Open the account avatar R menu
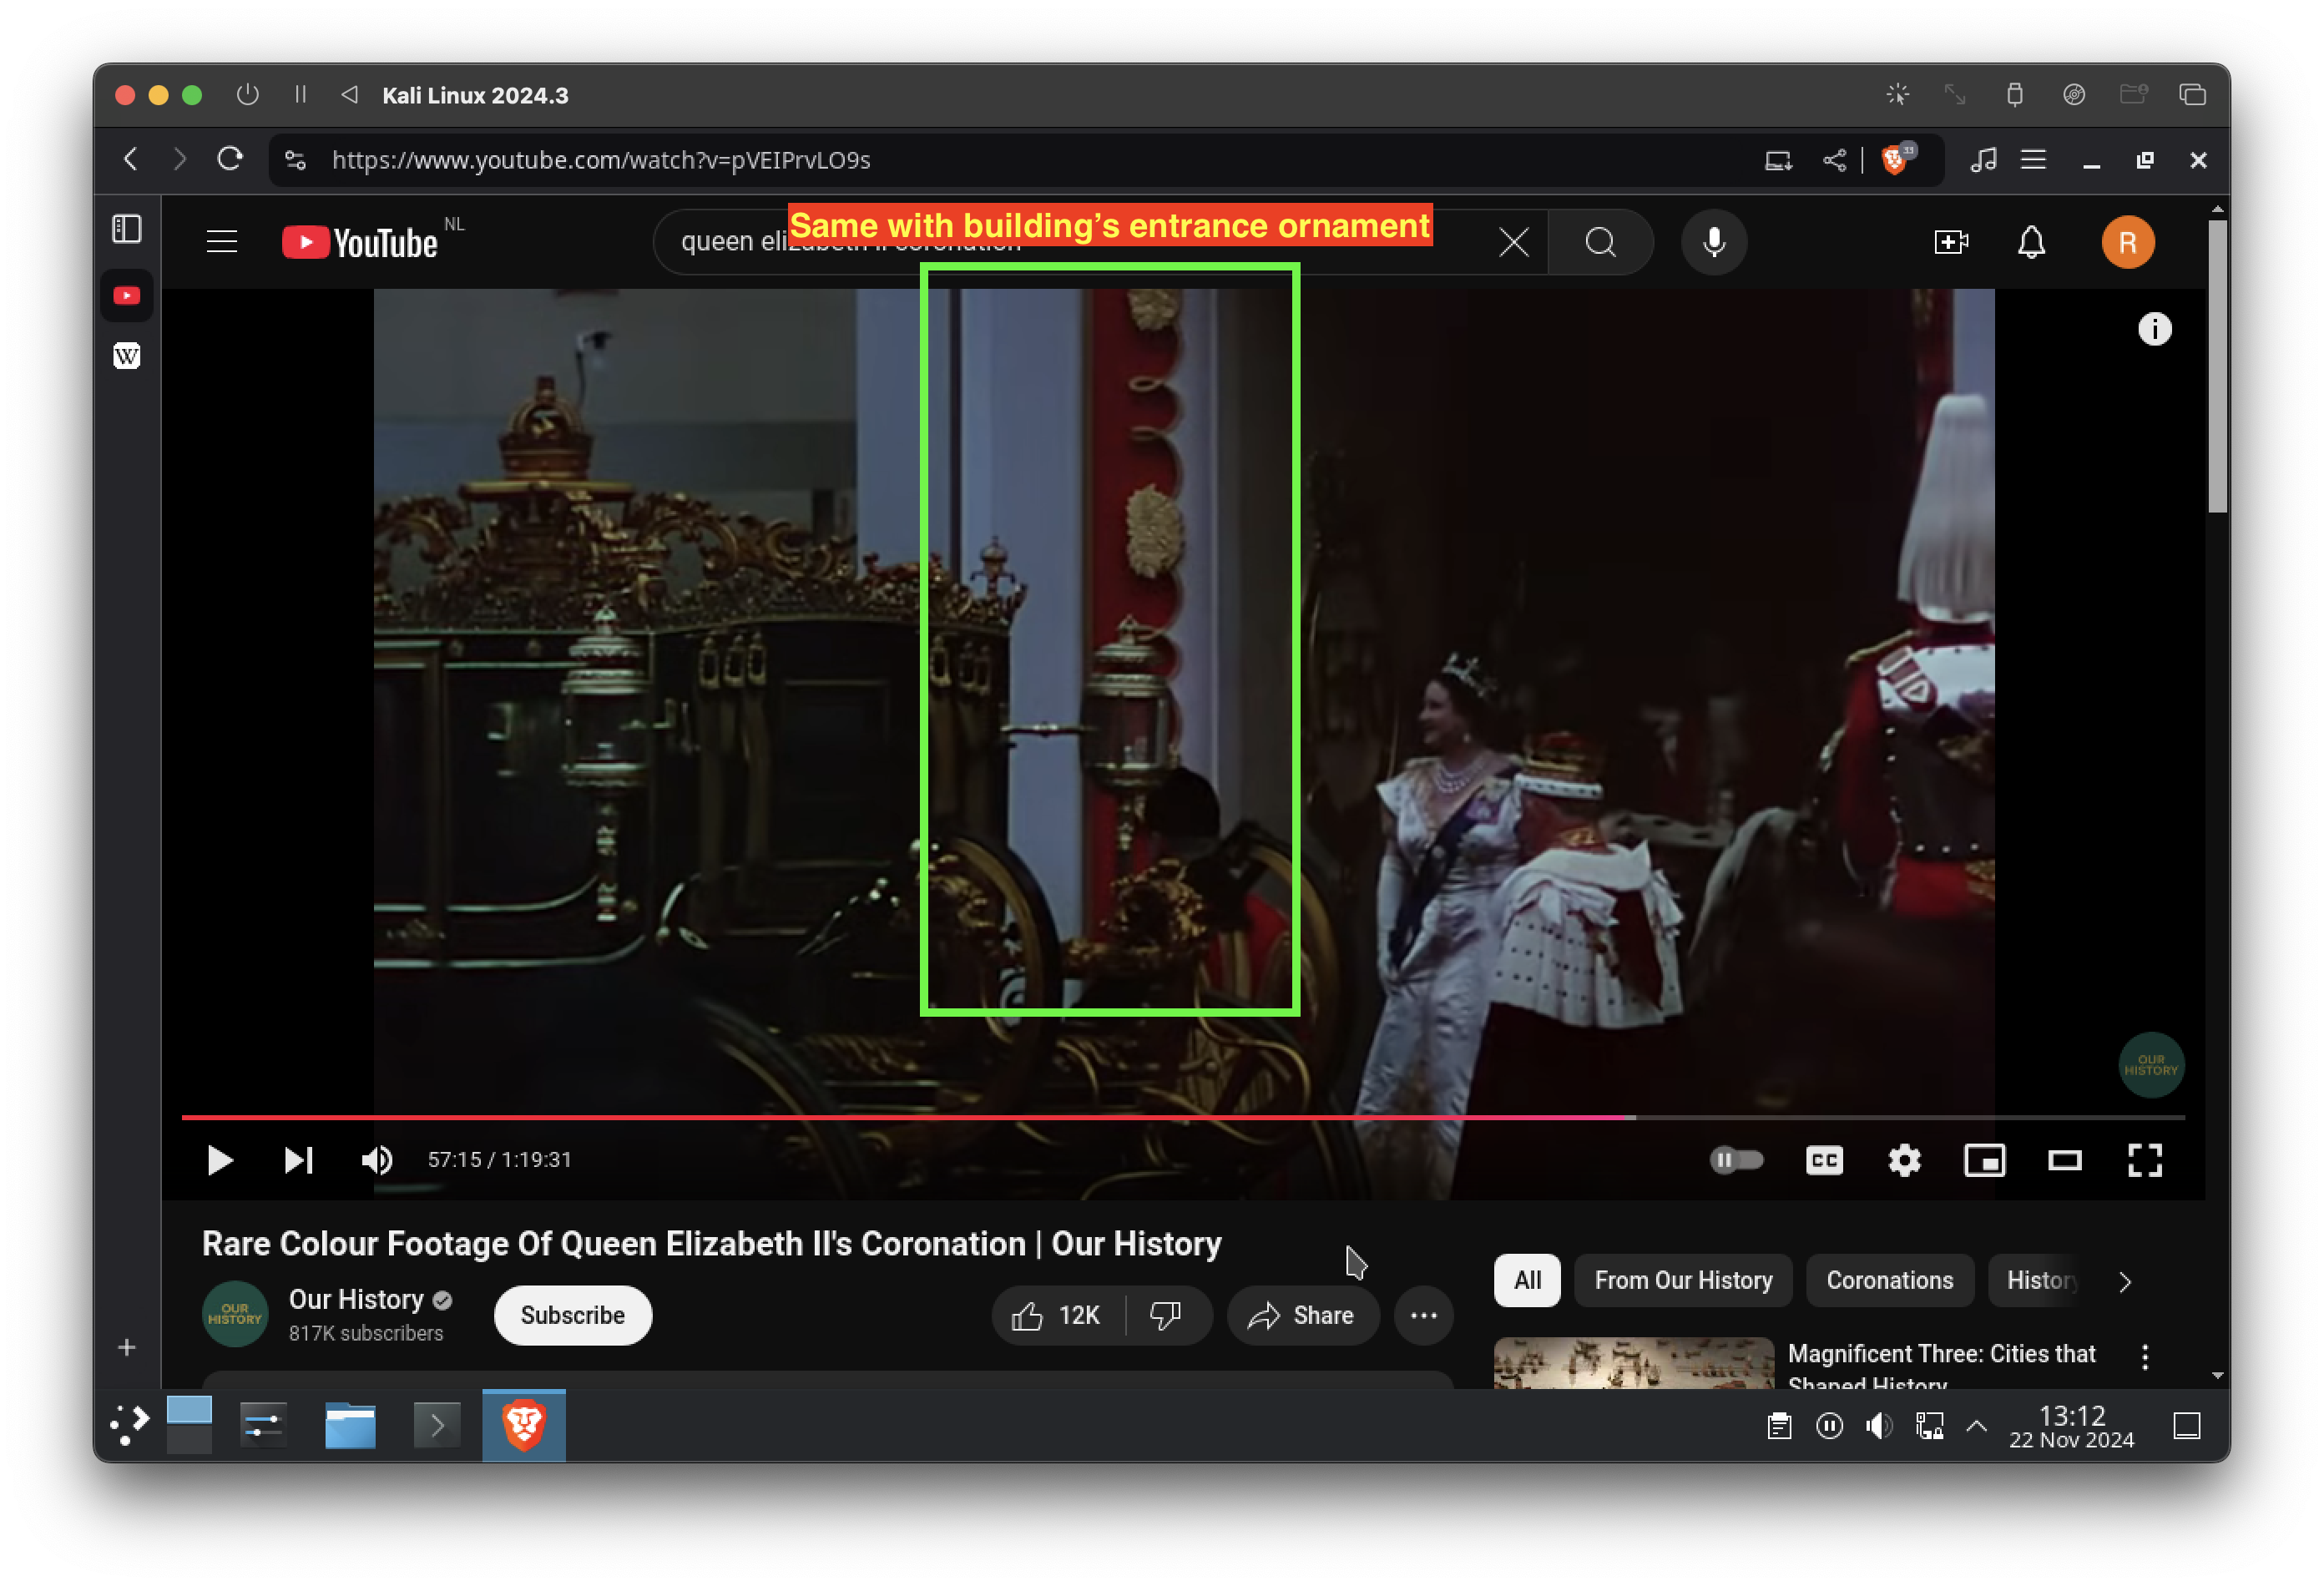 click(x=2128, y=242)
